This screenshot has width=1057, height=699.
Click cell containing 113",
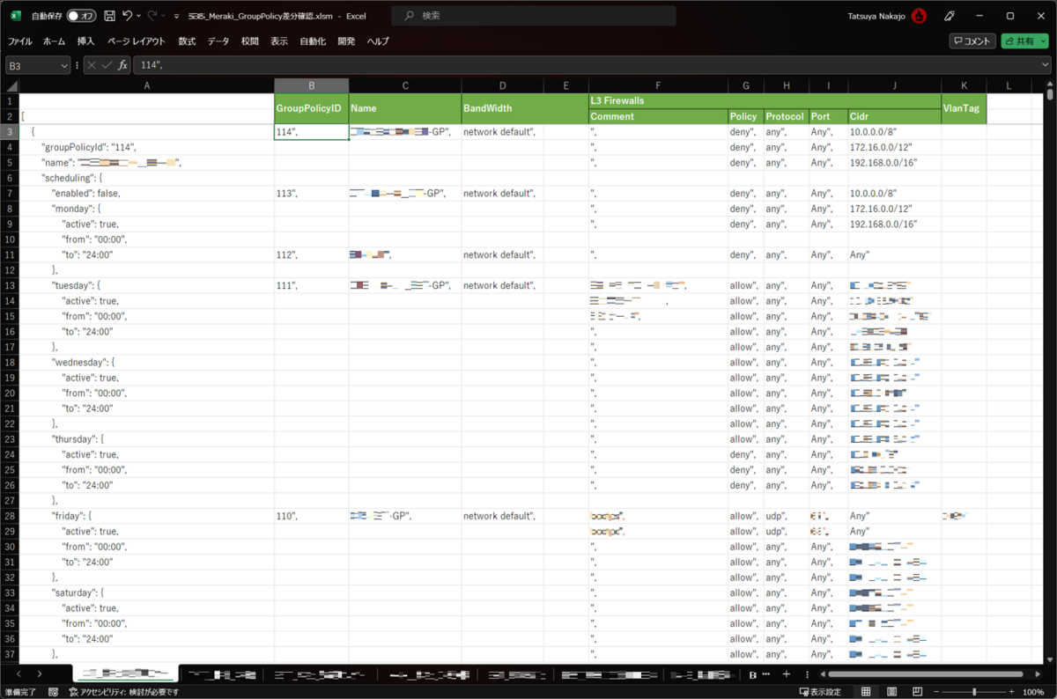click(x=311, y=193)
